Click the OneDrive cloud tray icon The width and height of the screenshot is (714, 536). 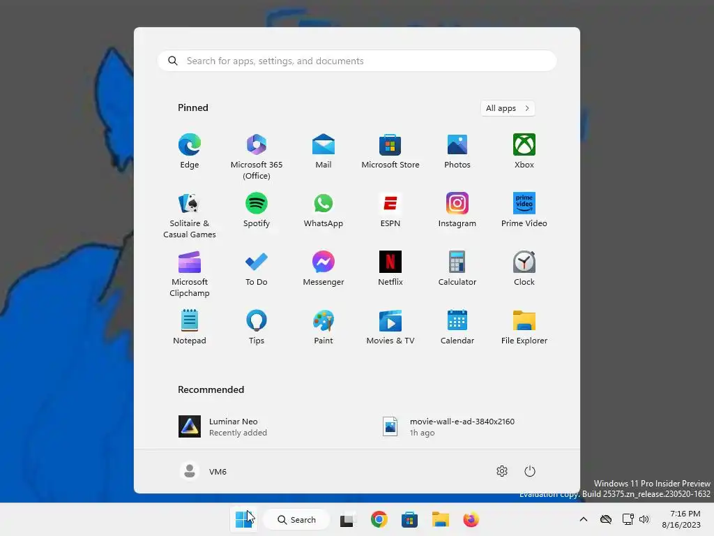click(x=606, y=519)
